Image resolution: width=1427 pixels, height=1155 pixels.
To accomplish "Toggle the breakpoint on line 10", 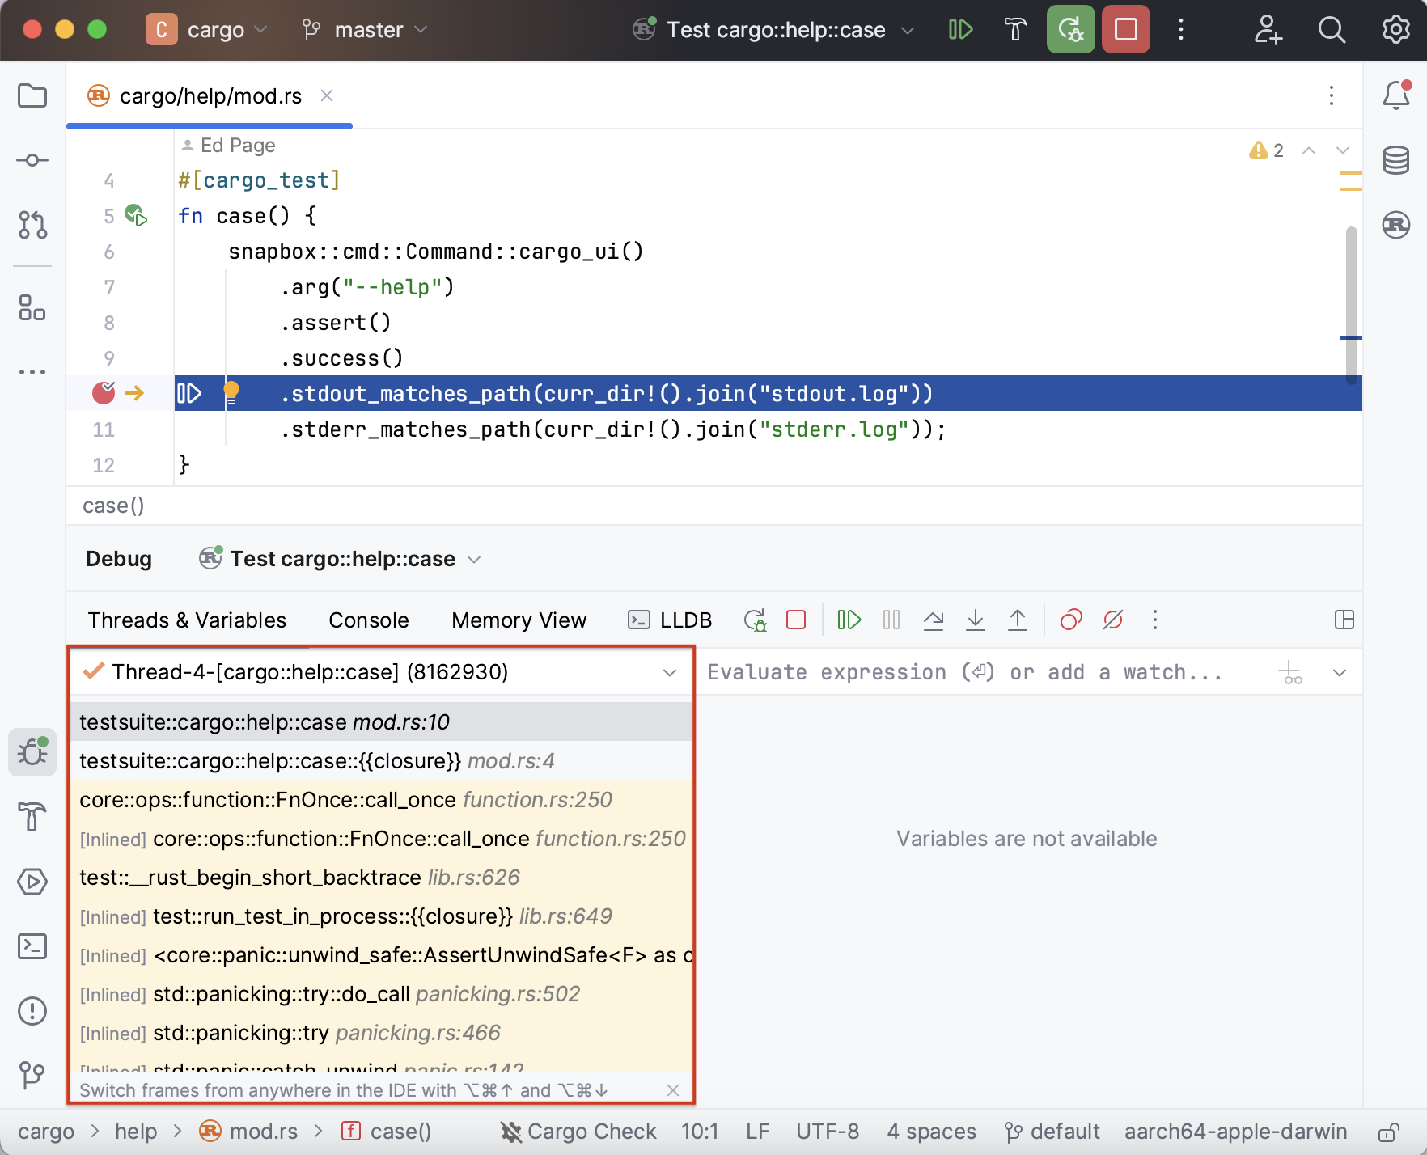I will (x=104, y=393).
